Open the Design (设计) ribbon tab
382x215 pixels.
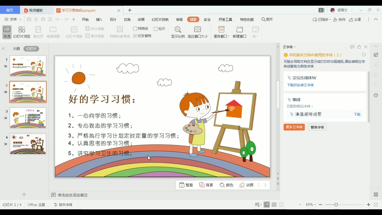click(x=113, y=19)
